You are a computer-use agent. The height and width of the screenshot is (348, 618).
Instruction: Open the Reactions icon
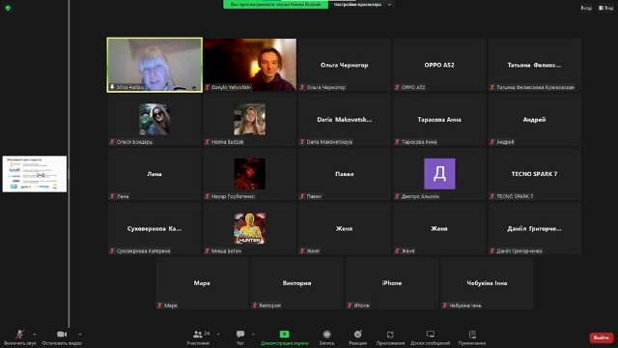(x=357, y=334)
